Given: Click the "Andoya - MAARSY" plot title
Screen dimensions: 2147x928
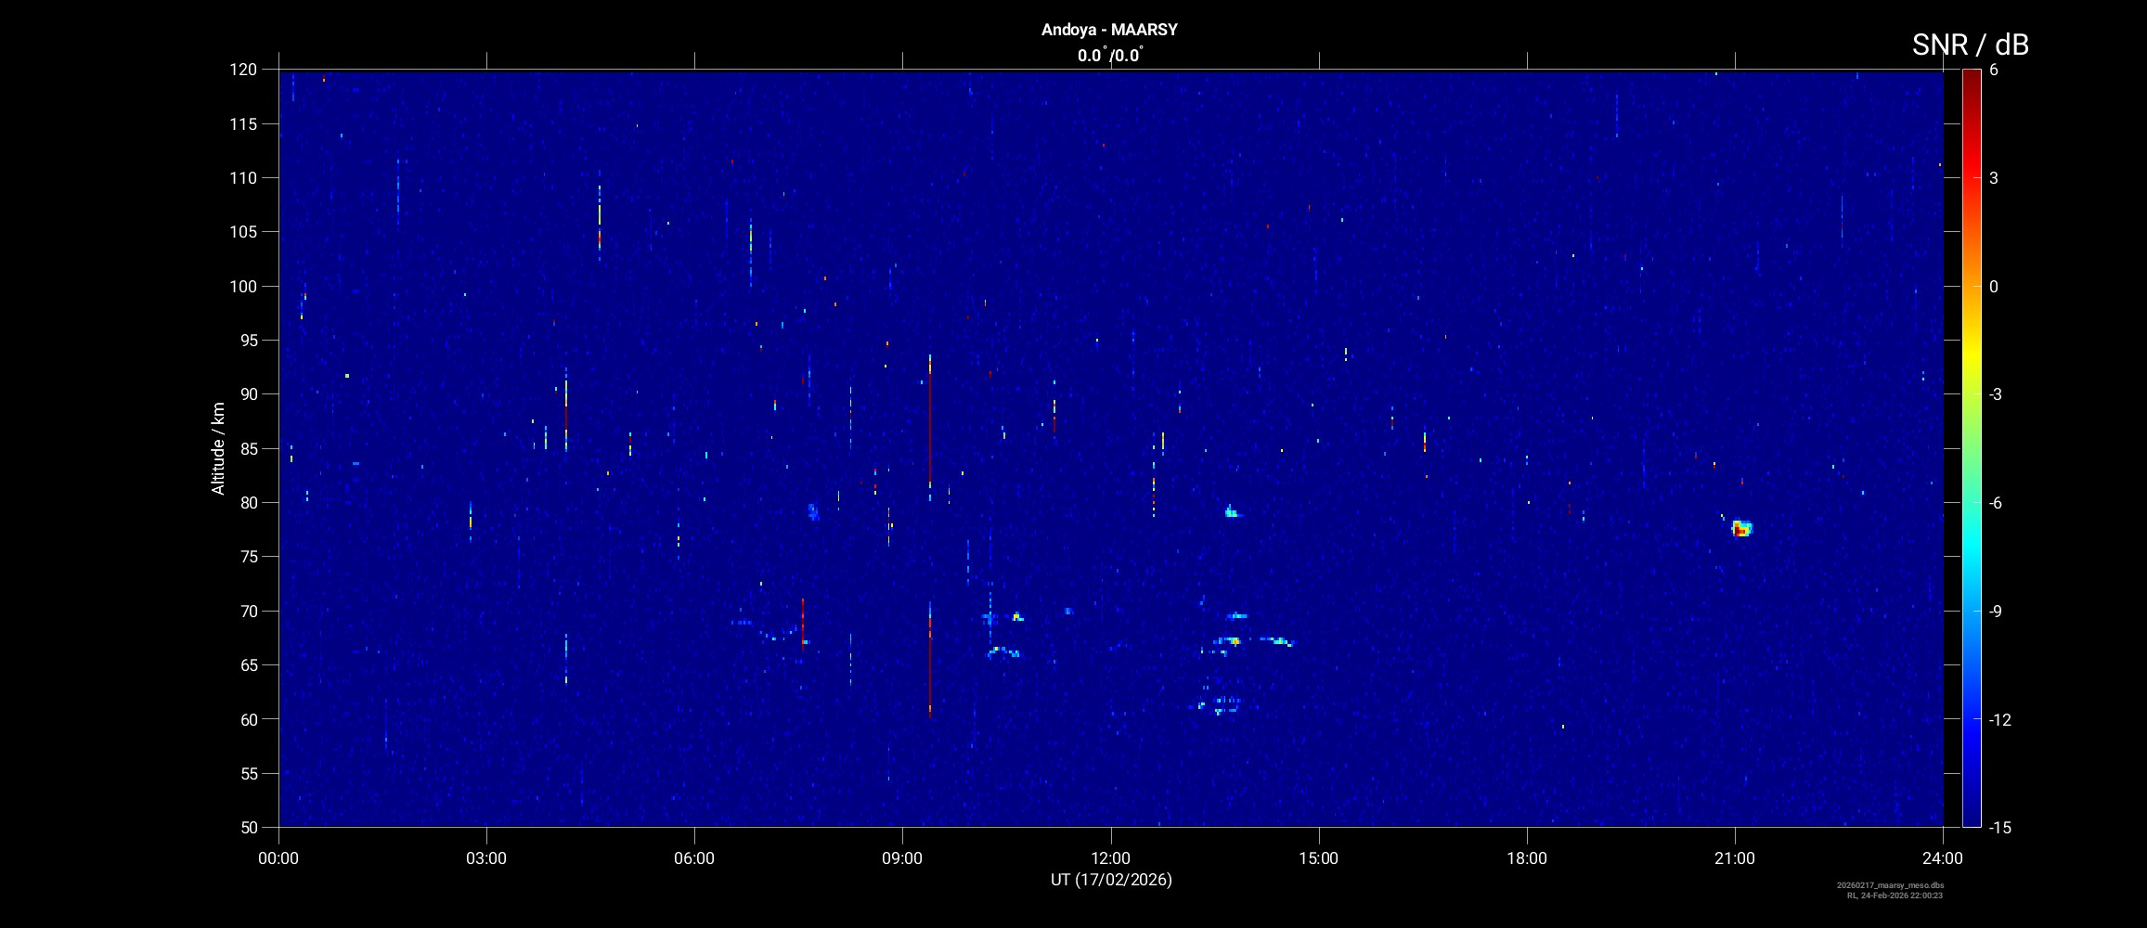Looking at the screenshot, I should coord(1109,30).
